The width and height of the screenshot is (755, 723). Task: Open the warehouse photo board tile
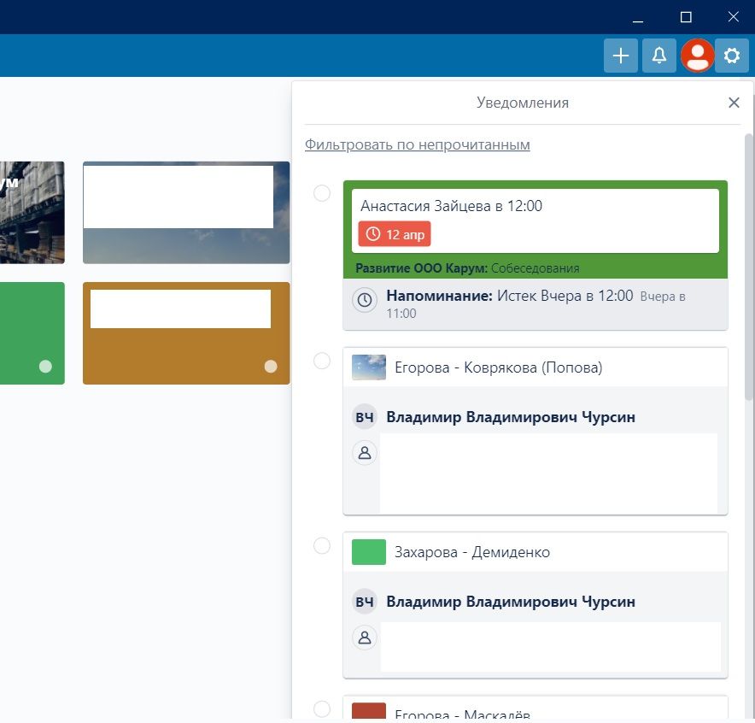click(32, 213)
